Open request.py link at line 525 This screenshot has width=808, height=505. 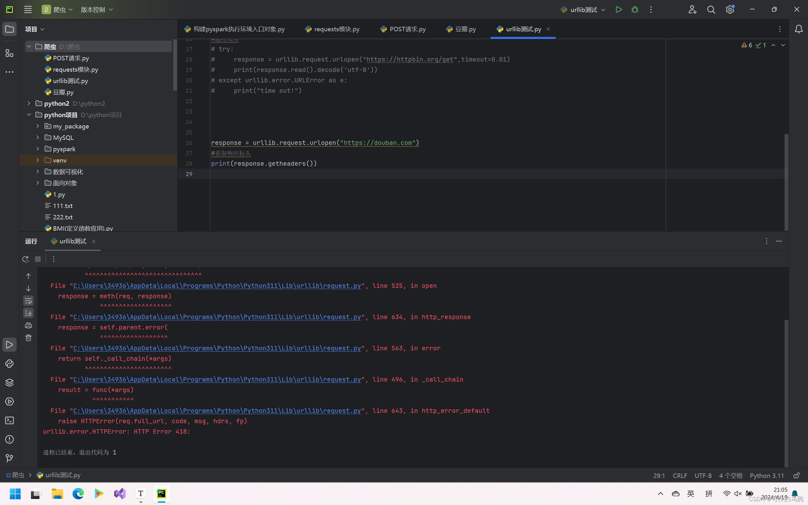pos(217,286)
